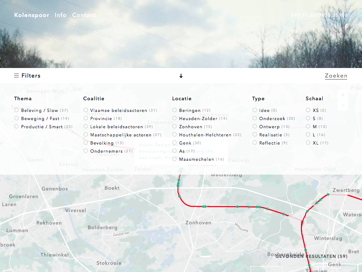
Task: Enable Vlaamse beleidsactoren coalition filter
Action: tap(120, 110)
